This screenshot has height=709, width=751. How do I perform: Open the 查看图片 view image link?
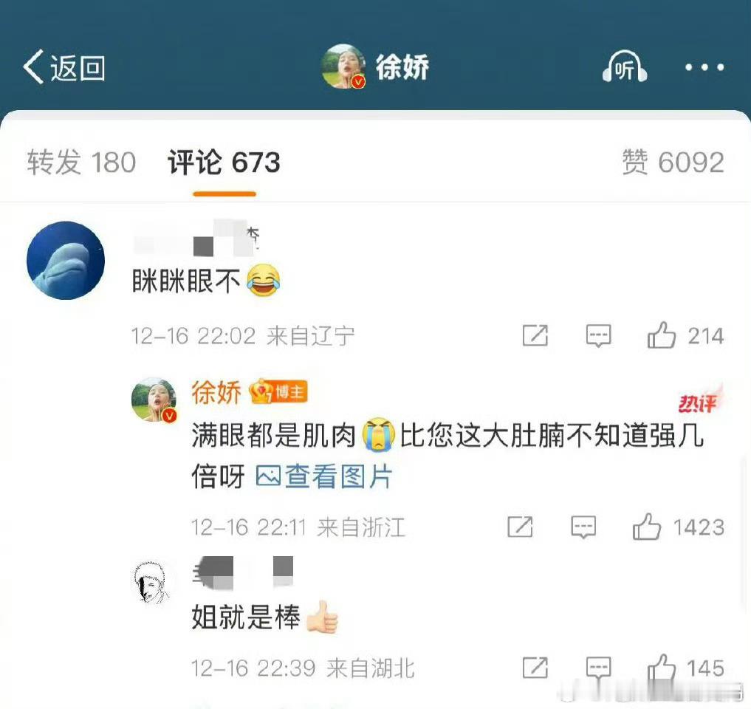point(324,476)
